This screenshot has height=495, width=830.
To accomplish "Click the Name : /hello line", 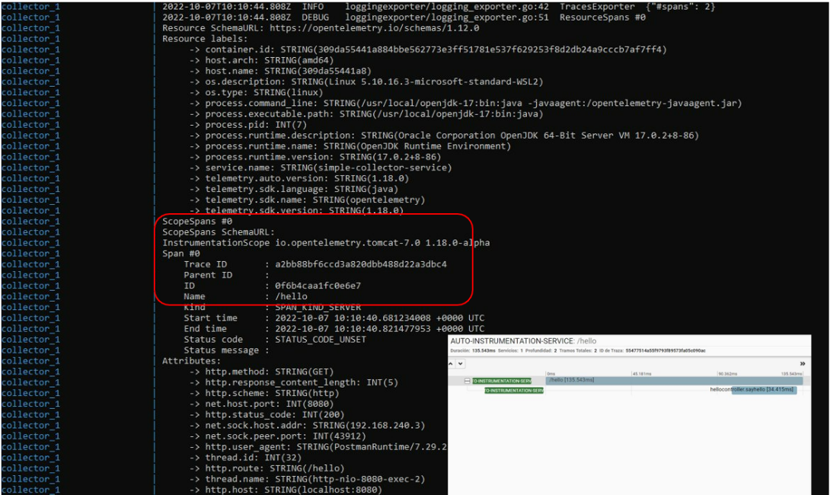I will [246, 296].
